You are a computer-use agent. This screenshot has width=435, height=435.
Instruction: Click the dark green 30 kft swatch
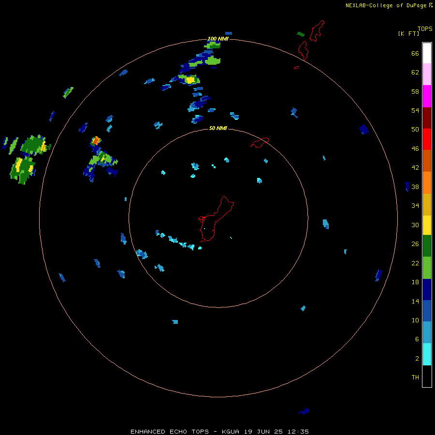click(427, 246)
